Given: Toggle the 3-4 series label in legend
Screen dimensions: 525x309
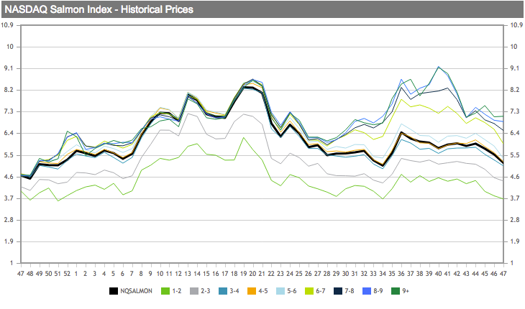Looking at the screenshot, I should tap(234, 291).
